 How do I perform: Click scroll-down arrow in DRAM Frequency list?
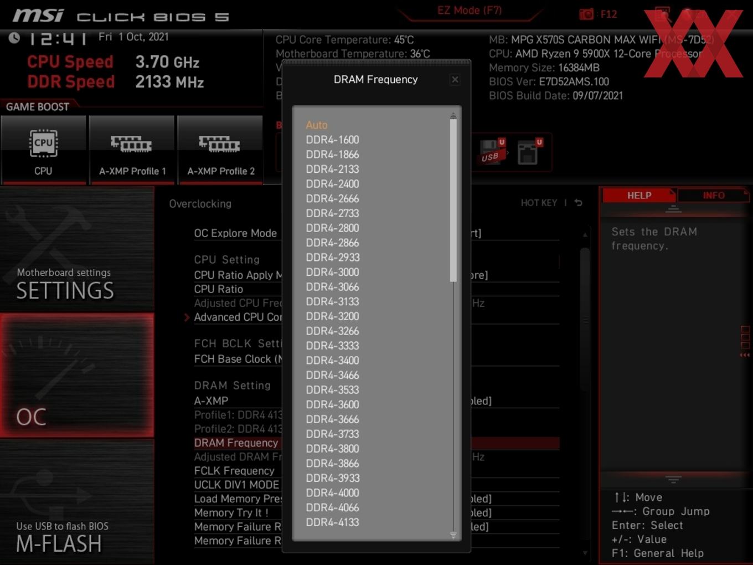(x=453, y=536)
